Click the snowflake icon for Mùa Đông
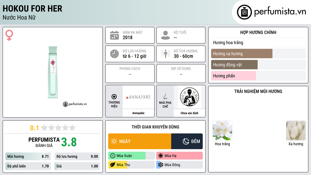Image resolution: width=311 pixels, height=175 pixels. click(x=161, y=165)
